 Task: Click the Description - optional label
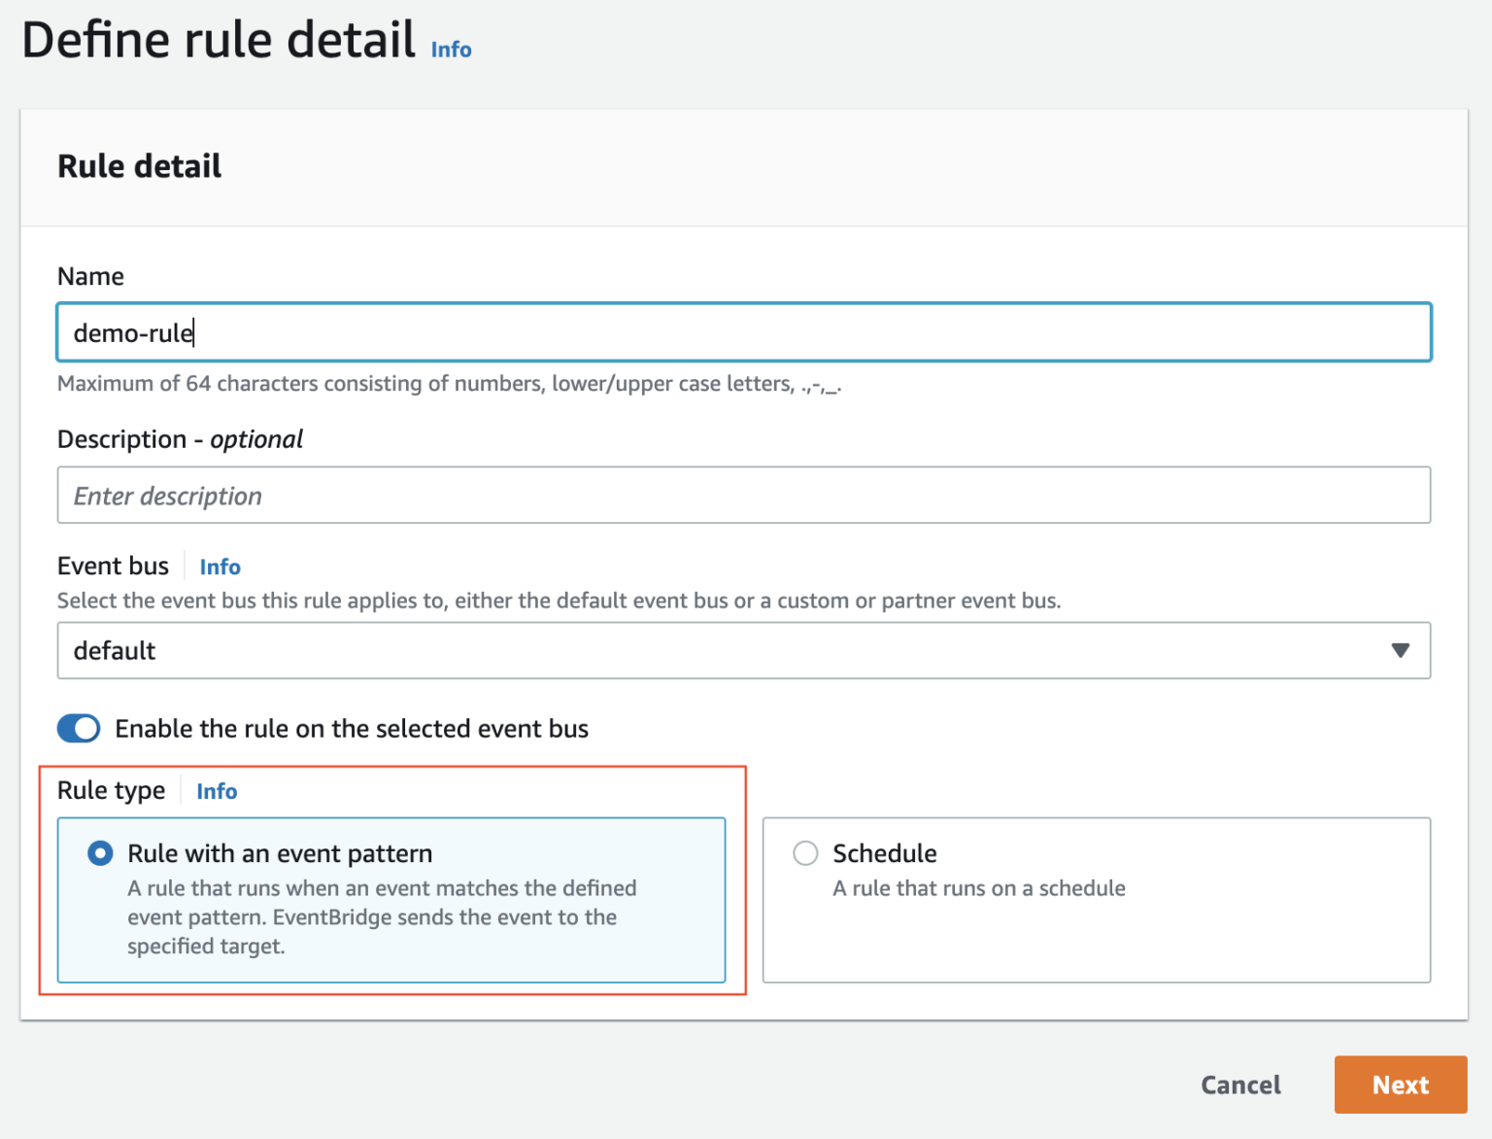180,439
